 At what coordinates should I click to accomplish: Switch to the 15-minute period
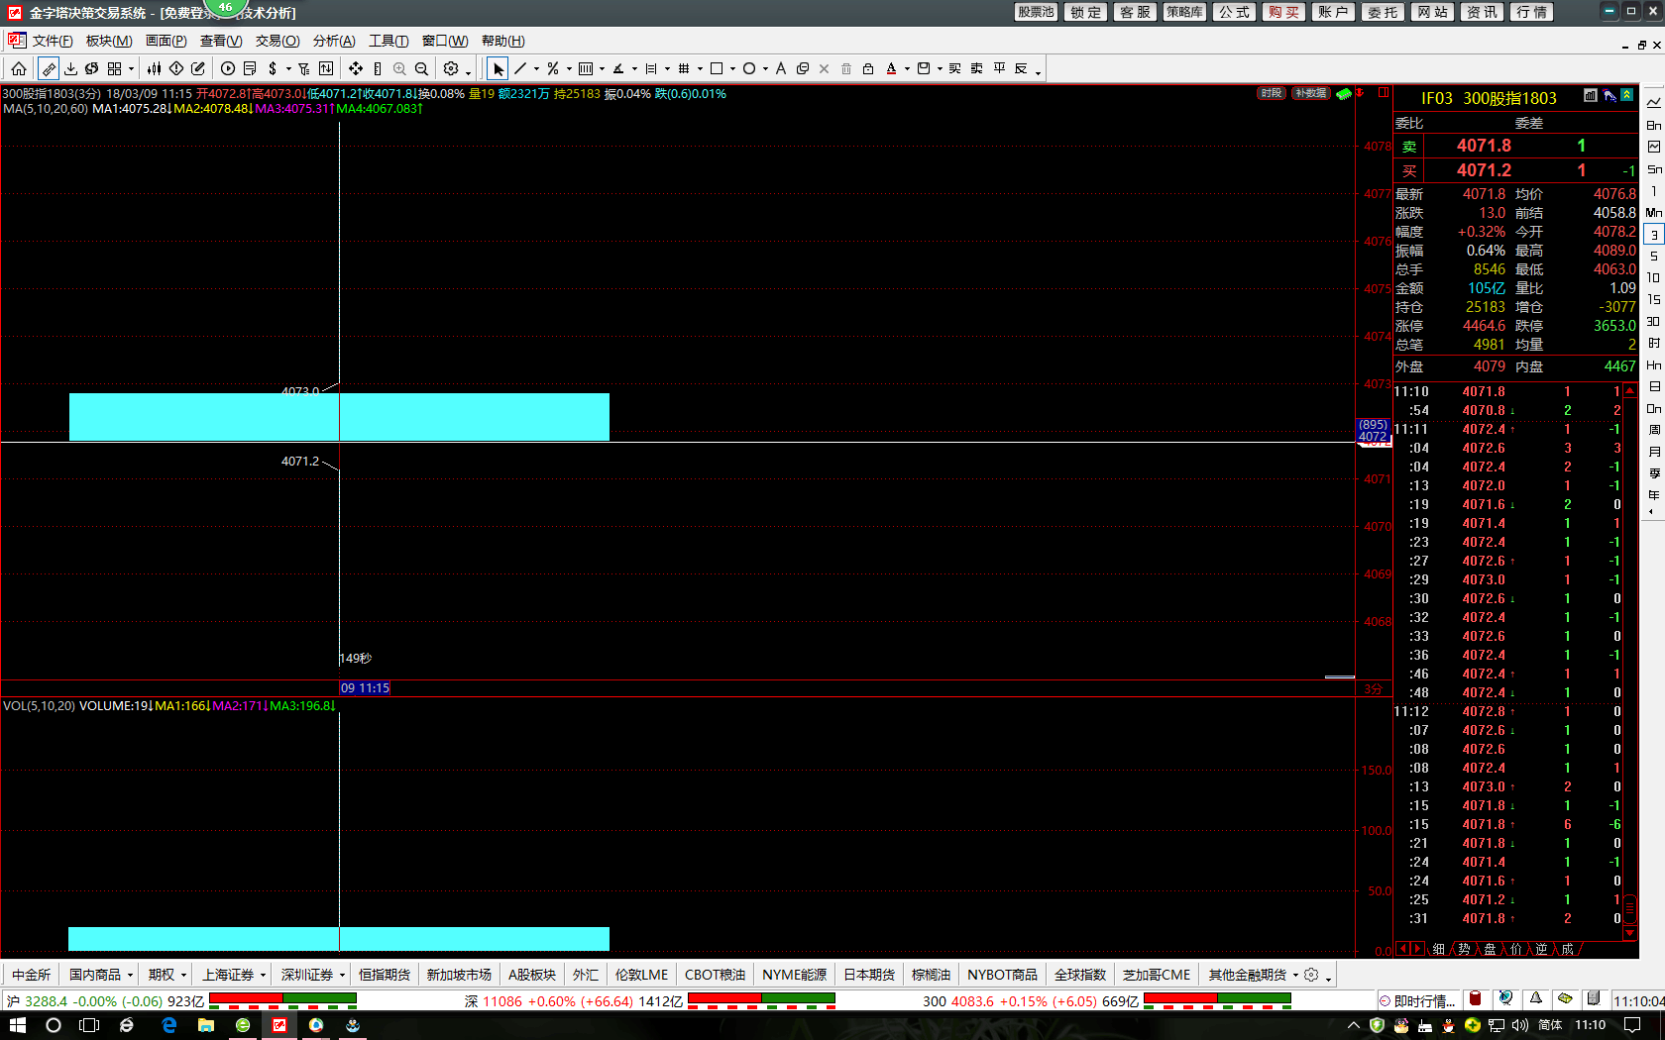(1653, 300)
